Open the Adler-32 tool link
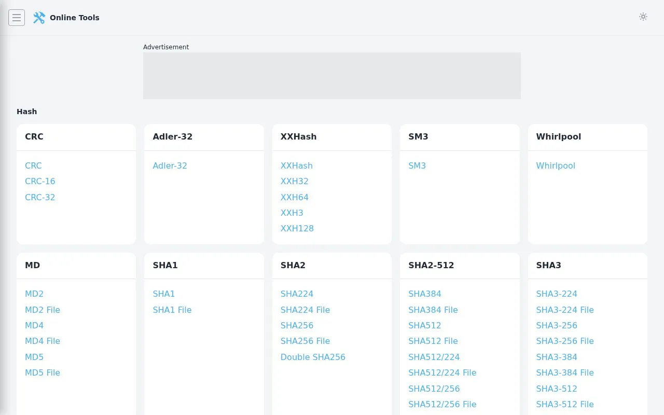This screenshot has height=415, width=664. 170,165
